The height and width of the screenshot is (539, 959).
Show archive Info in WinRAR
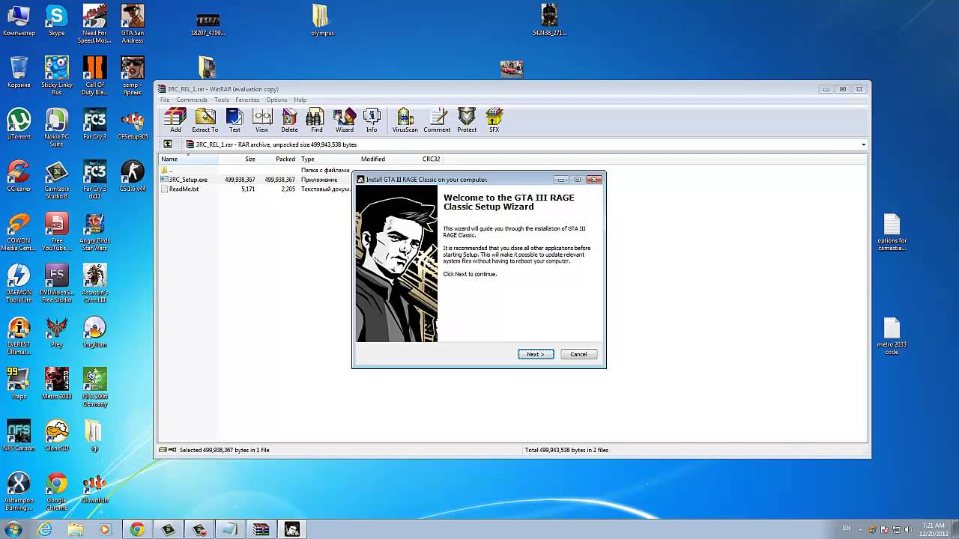pos(372,120)
